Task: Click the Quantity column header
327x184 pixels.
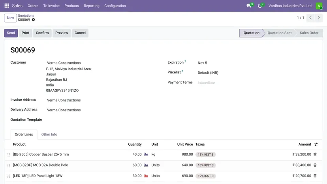Action: (135, 144)
